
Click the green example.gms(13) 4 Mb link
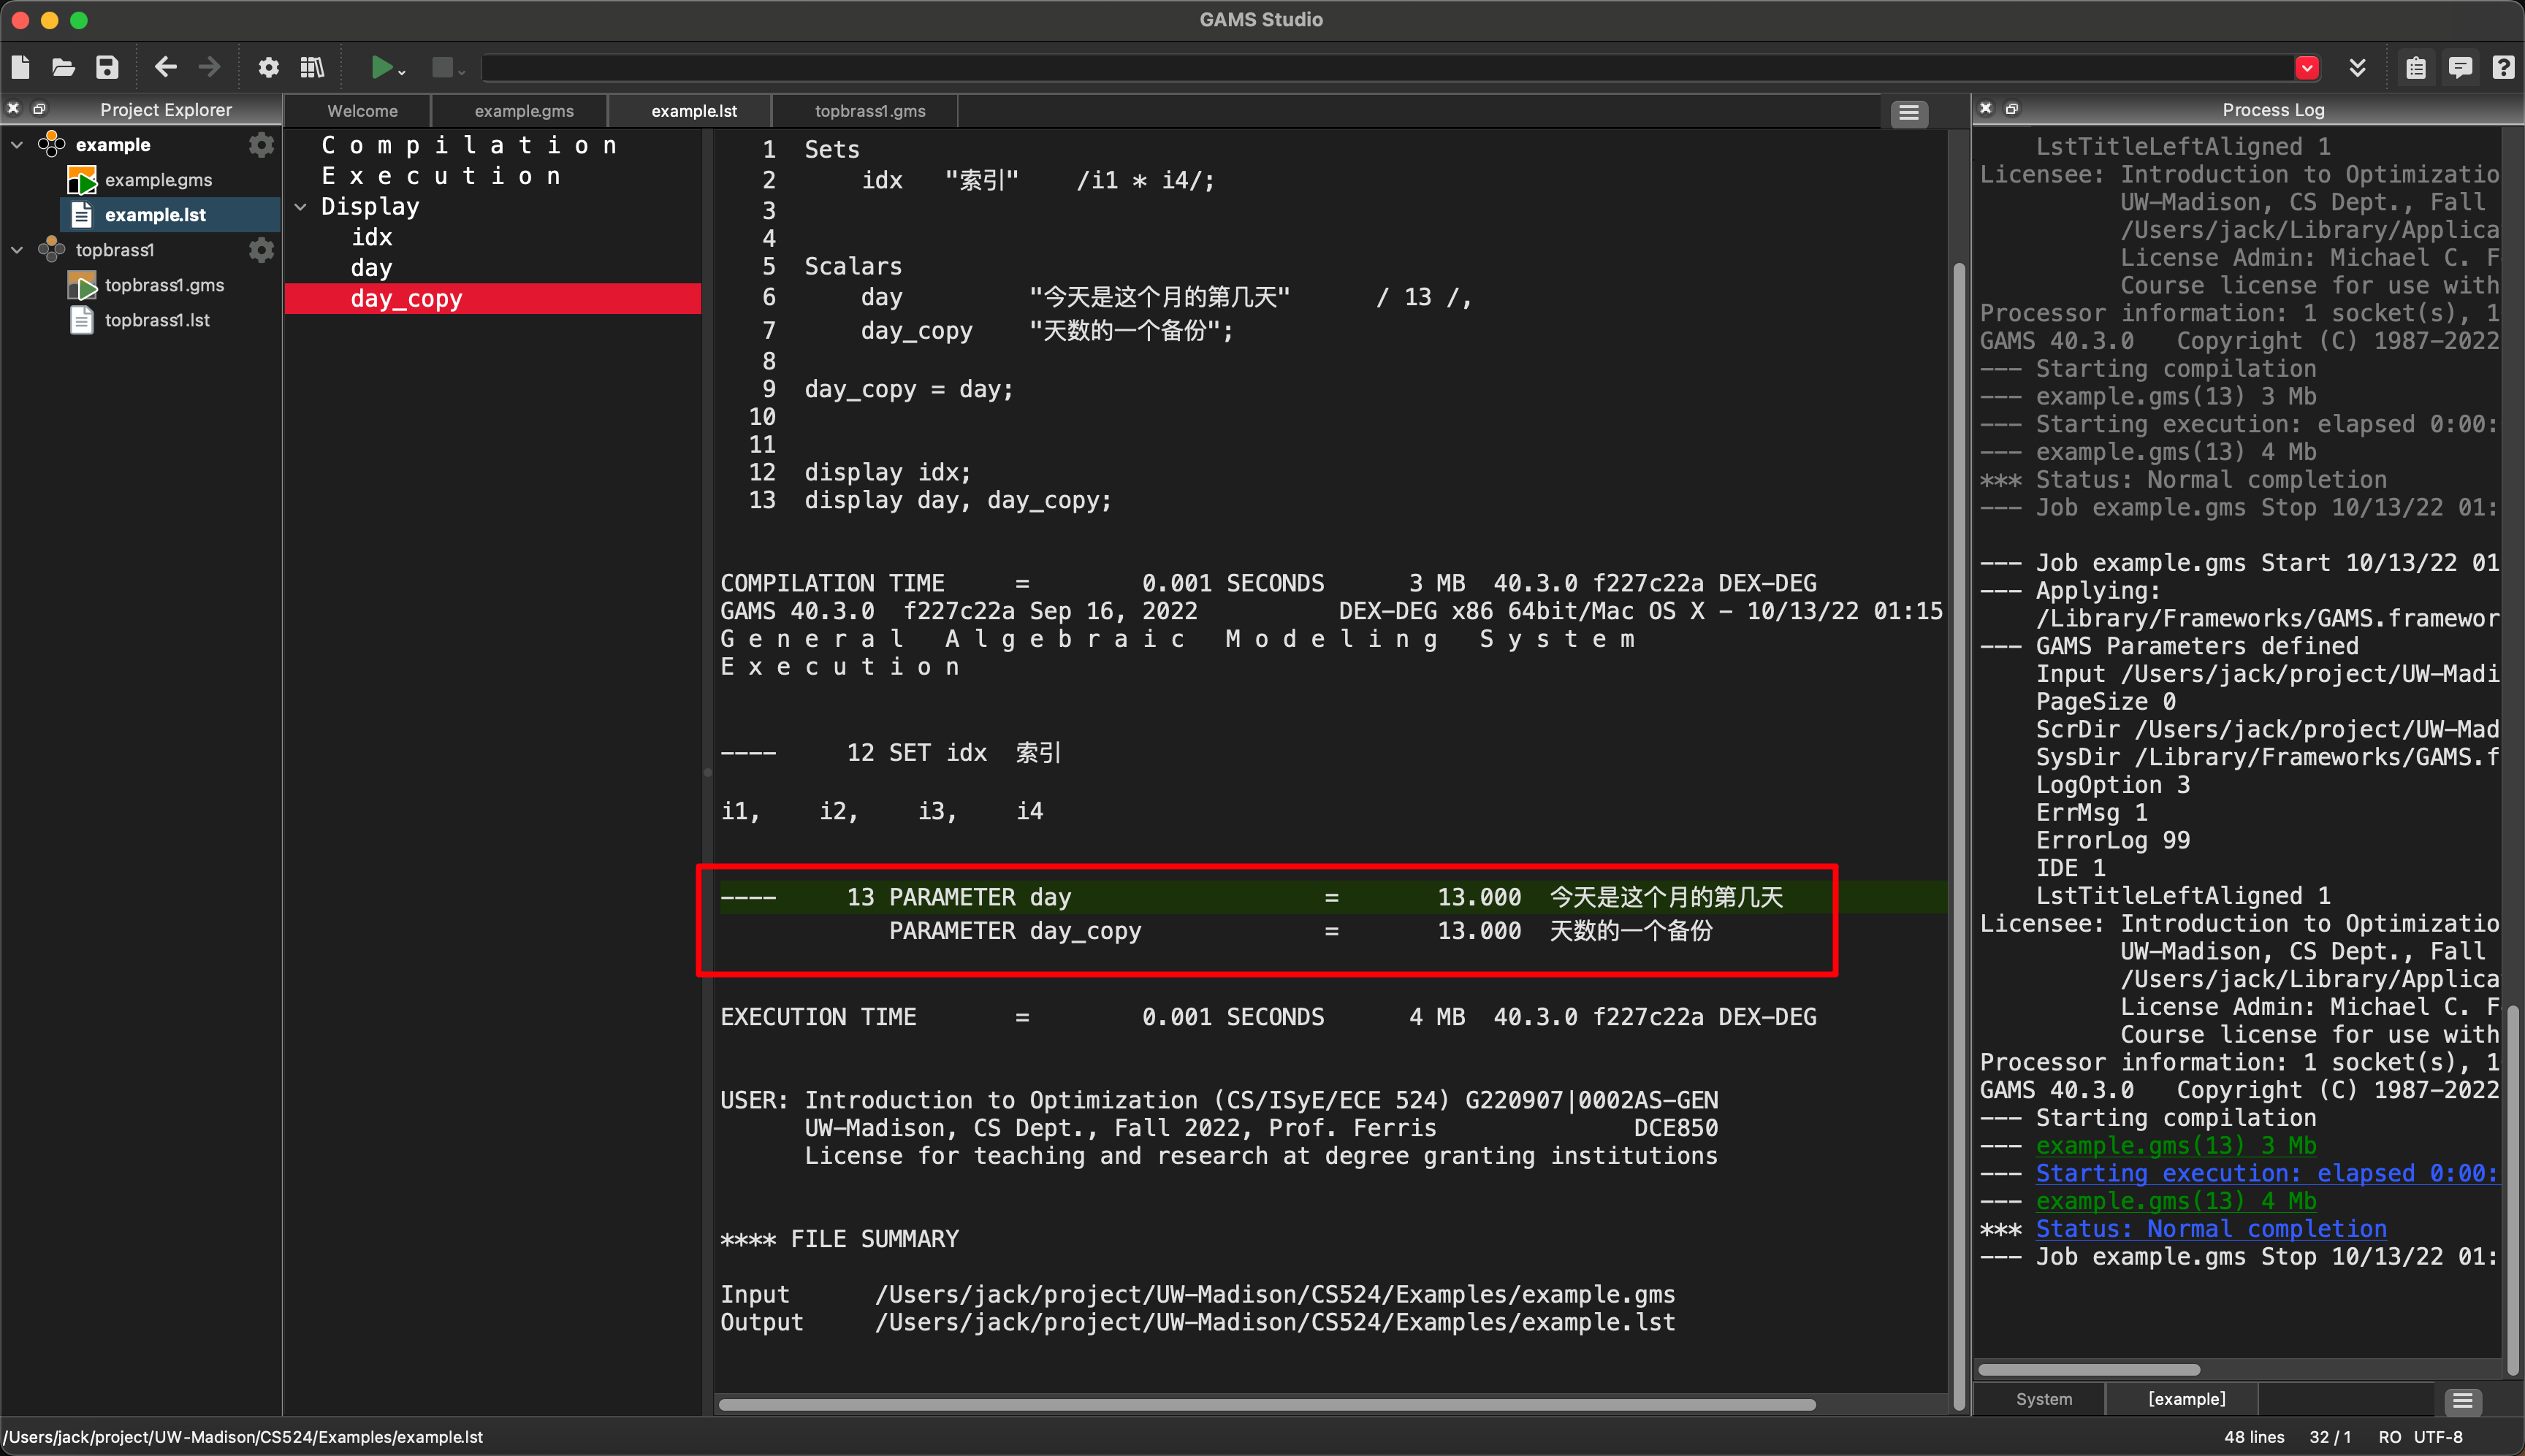click(x=2176, y=1201)
